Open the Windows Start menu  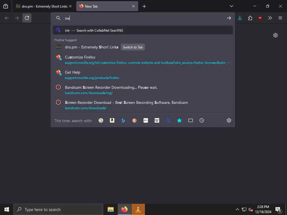(x=7, y=209)
